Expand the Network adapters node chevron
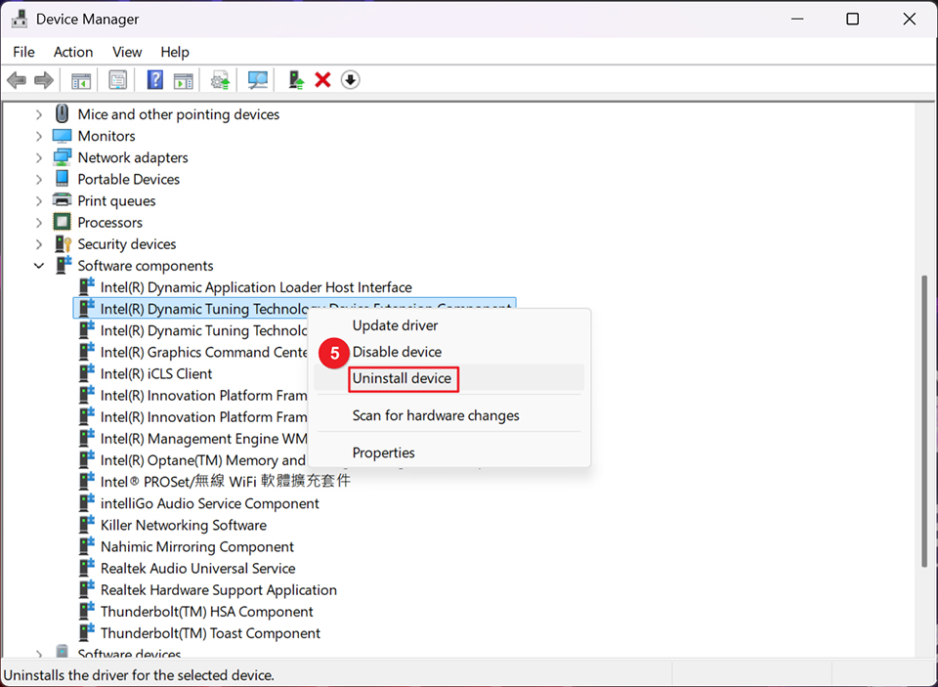The height and width of the screenshot is (687, 938). point(39,157)
